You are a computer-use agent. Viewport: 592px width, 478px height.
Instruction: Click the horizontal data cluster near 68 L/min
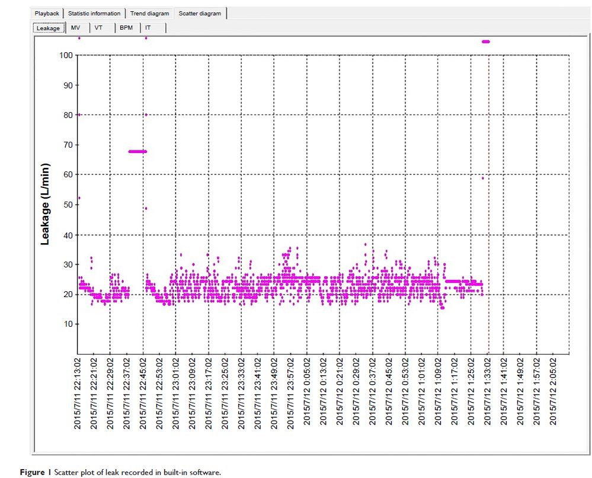(137, 151)
